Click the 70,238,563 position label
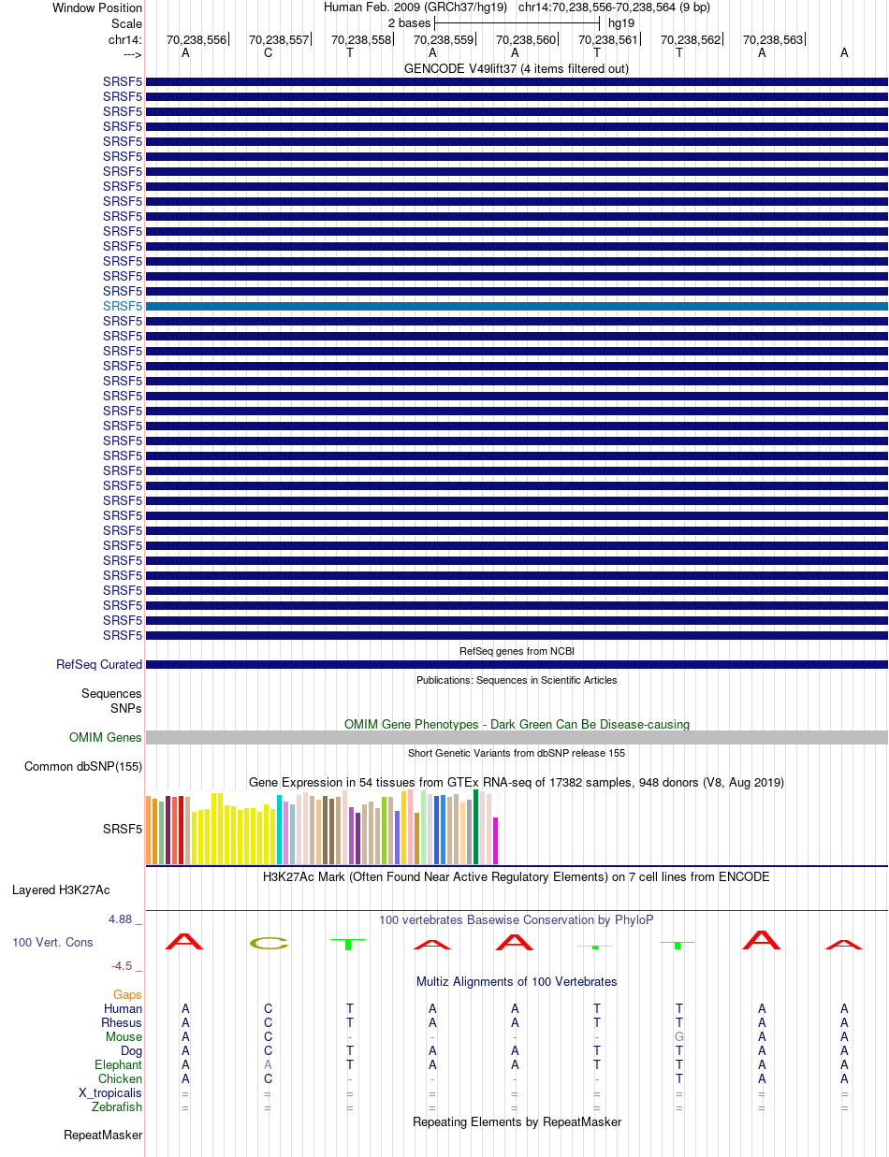The width and height of the screenshot is (889, 1157). click(x=773, y=40)
